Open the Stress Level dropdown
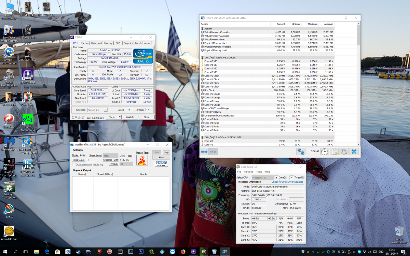 click(x=111, y=156)
